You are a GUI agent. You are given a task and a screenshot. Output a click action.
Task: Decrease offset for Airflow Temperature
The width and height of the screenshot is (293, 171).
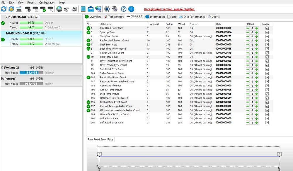tap(248, 90)
